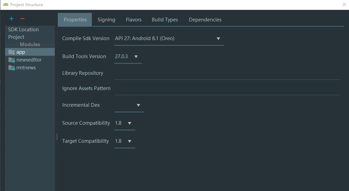Image resolution: width=349 pixels, height=191 pixels.
Task: Open the Compile Sdk Version dropdown
Action: click(x=218, y=38)
